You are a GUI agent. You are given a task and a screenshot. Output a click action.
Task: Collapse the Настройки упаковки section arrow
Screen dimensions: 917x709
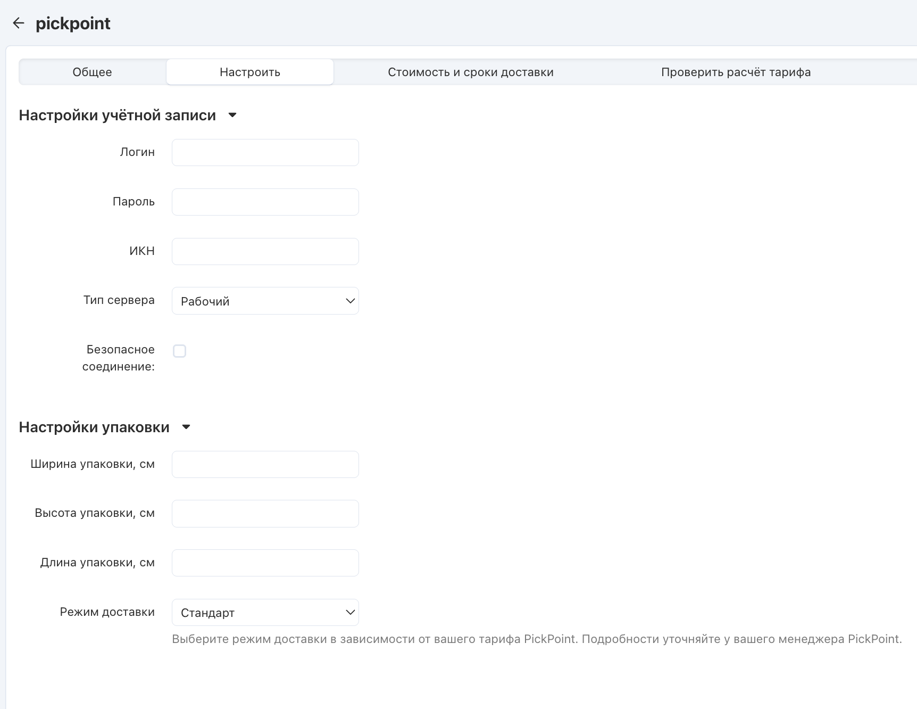point(186,427)
